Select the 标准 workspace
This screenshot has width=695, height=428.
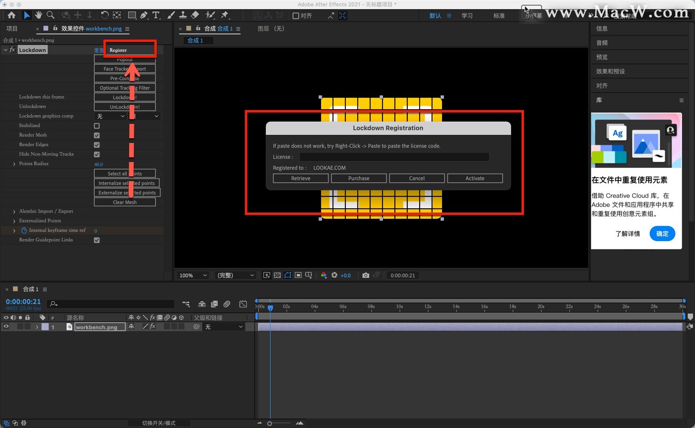point(499,16)
